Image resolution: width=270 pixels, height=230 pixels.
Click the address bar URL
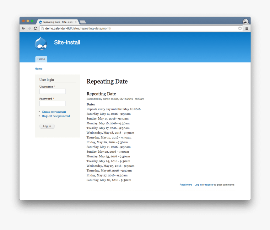click(x=78, y=28)
